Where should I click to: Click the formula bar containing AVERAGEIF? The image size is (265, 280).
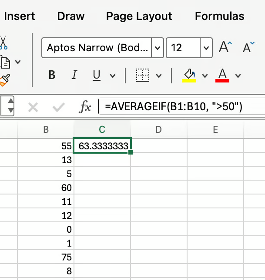183,106
